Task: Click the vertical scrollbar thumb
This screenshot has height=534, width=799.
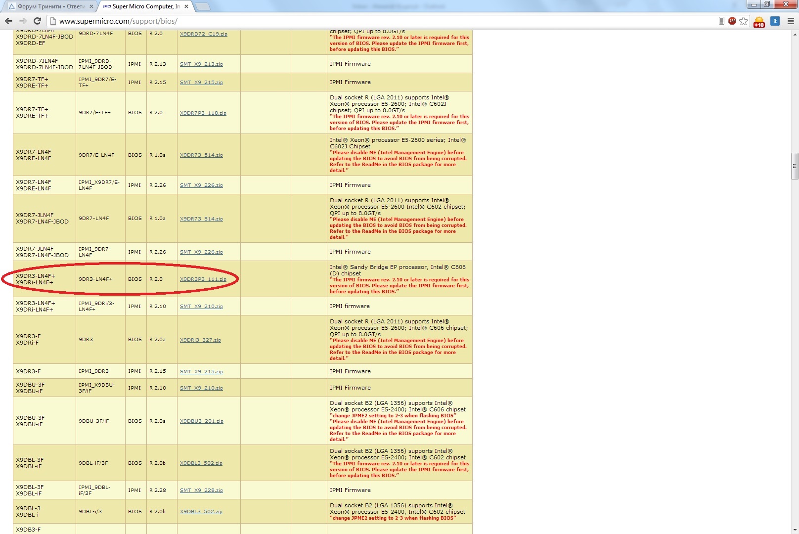Action: coord(795,166)
